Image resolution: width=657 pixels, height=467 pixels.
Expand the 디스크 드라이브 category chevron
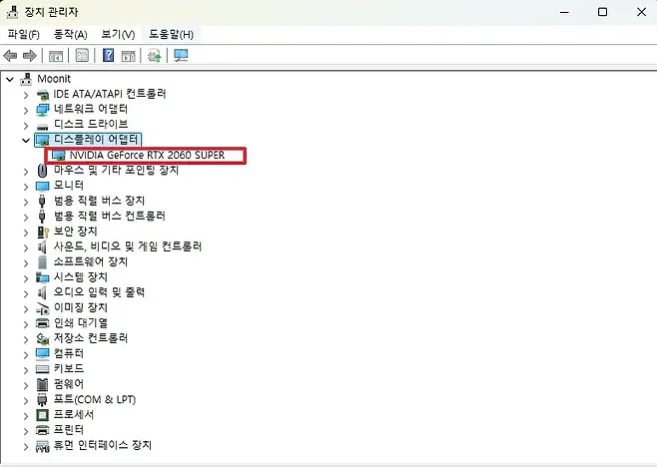point(26,126)
